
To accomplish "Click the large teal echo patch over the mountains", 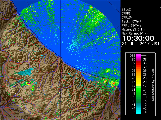I will [x=26, y=72].
